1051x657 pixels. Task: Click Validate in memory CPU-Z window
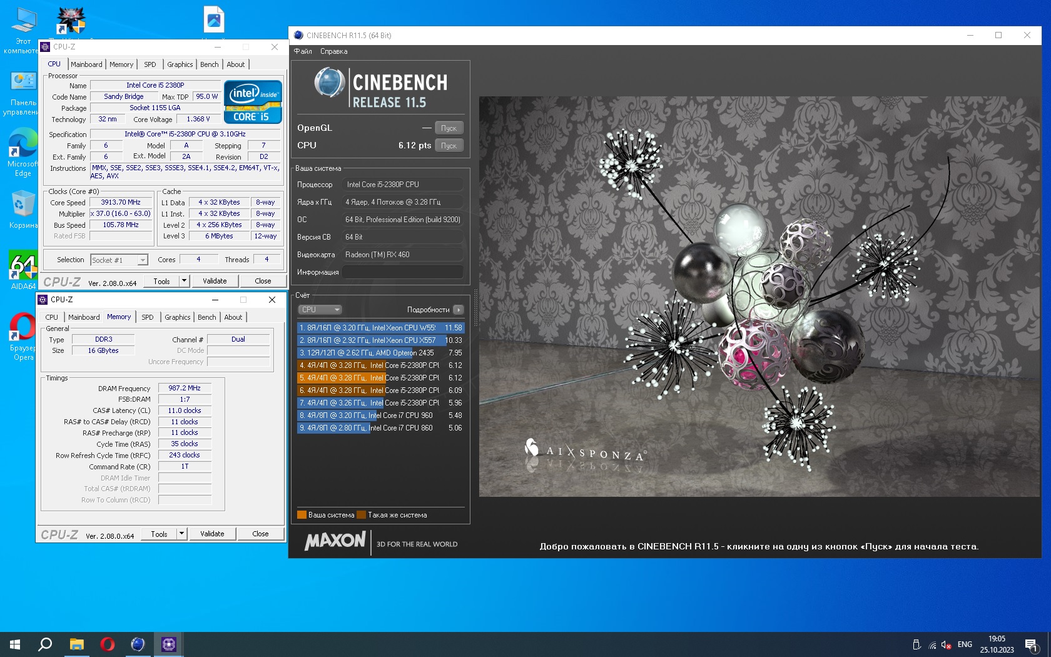point(212,534)
